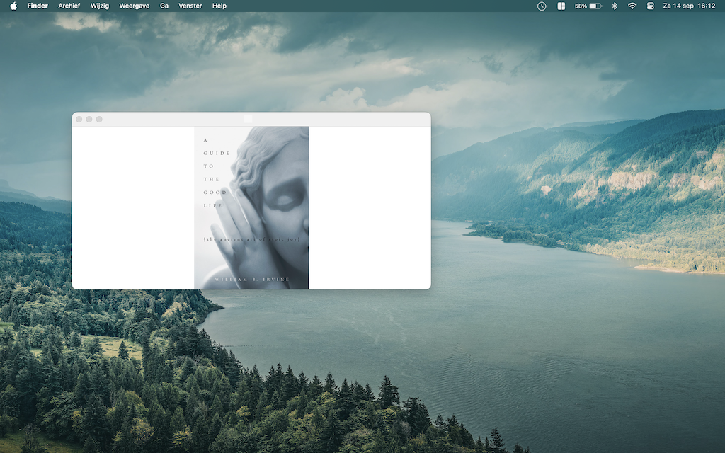This screenshot has height=453, width=725.
Task: Click the battery status icon
Action: tap(595, 6)
